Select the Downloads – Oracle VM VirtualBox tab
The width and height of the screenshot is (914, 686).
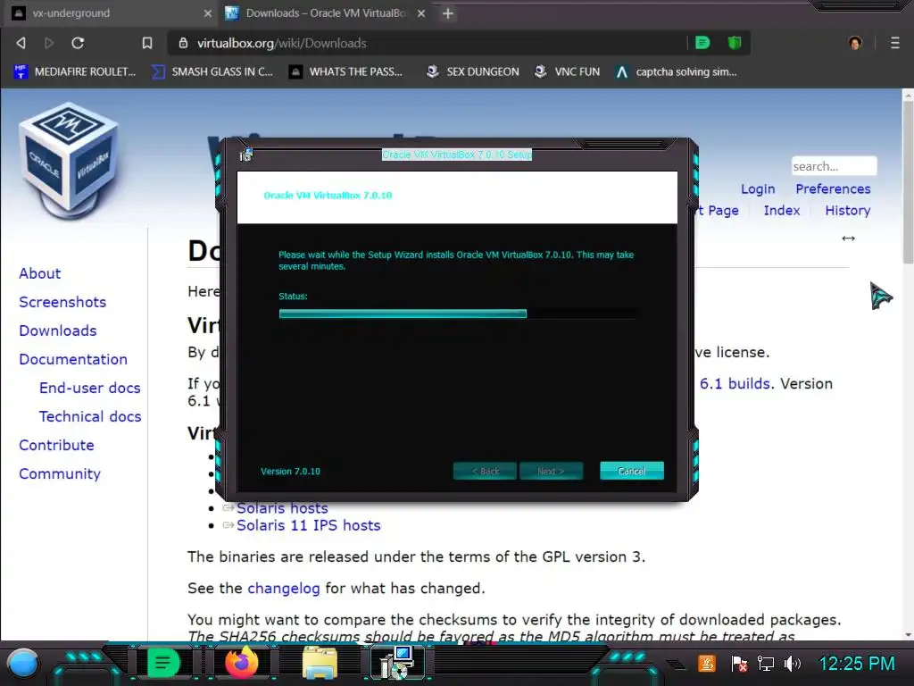pos(327,13)
